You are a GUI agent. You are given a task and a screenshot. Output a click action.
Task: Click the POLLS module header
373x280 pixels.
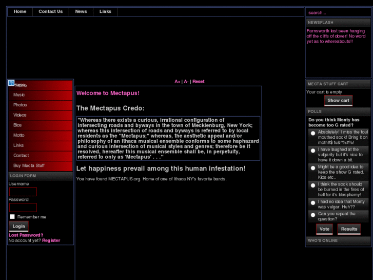click(338, 111)
